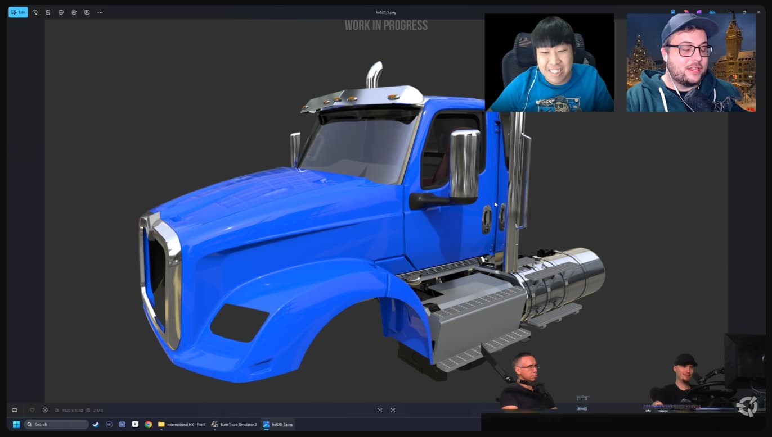Image resolution: width=772 pixels, height=437 pixels.
Task: Open the OneDrive cloud icon in the title bar
Action: (x=712, y=12)
